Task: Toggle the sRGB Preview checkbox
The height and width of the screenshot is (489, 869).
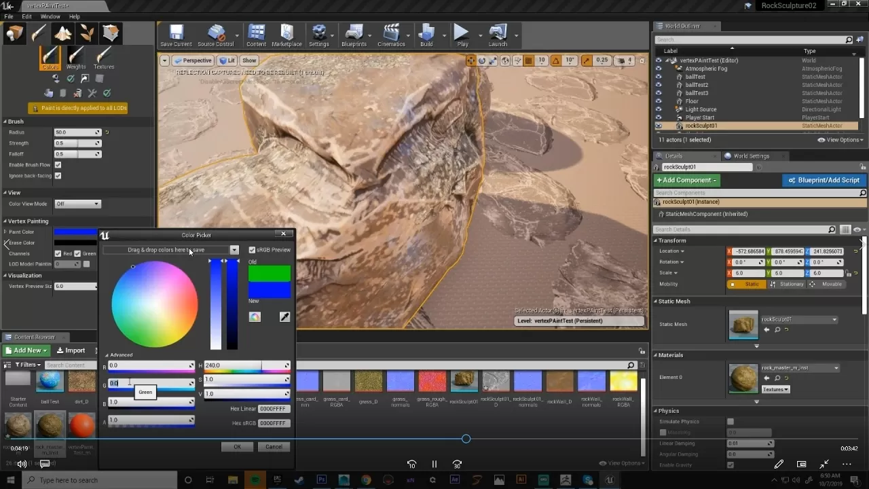Action: [x=253, y=249]
